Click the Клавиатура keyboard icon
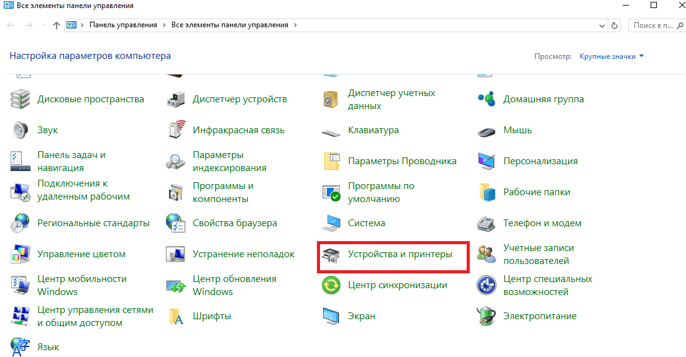 [331, 131]
